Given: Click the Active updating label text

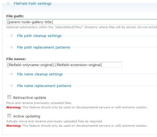Looking at the screenshot, I should tap(27, 116).
